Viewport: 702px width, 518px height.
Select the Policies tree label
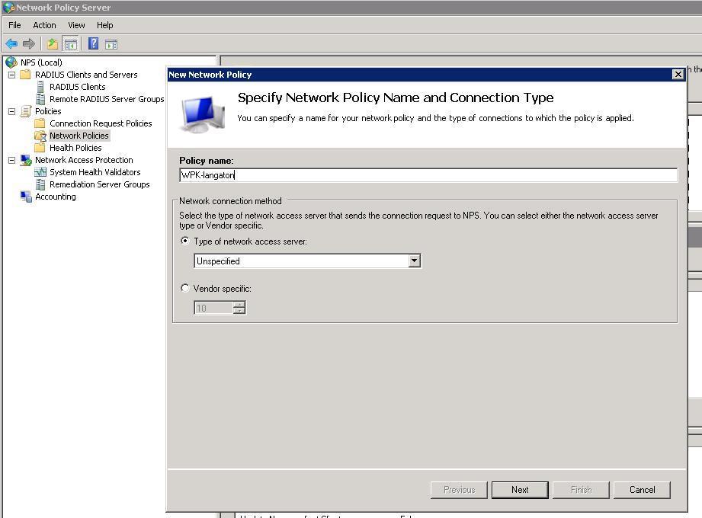click(48, 111)
